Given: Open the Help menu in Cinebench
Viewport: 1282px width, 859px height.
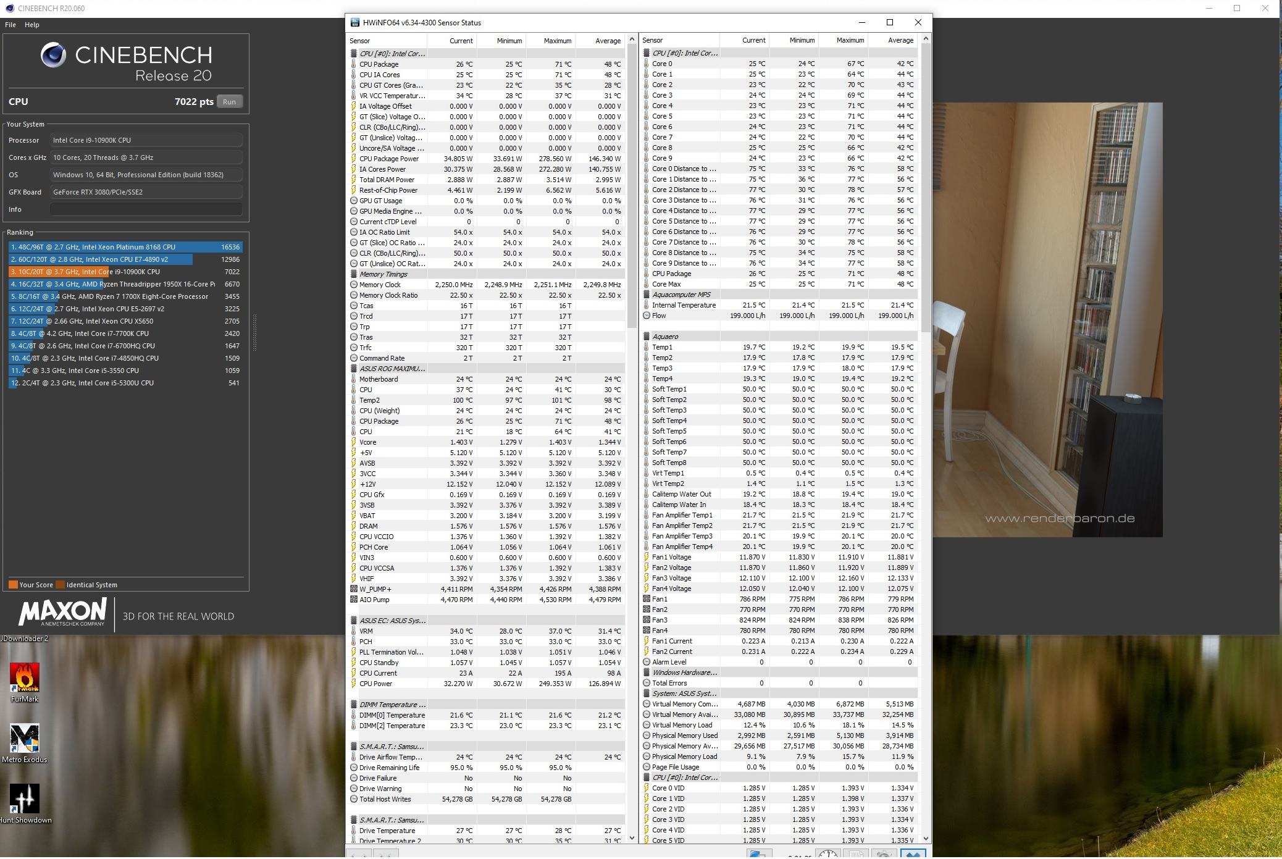Looking at the screenshot, I should point(32,25).
